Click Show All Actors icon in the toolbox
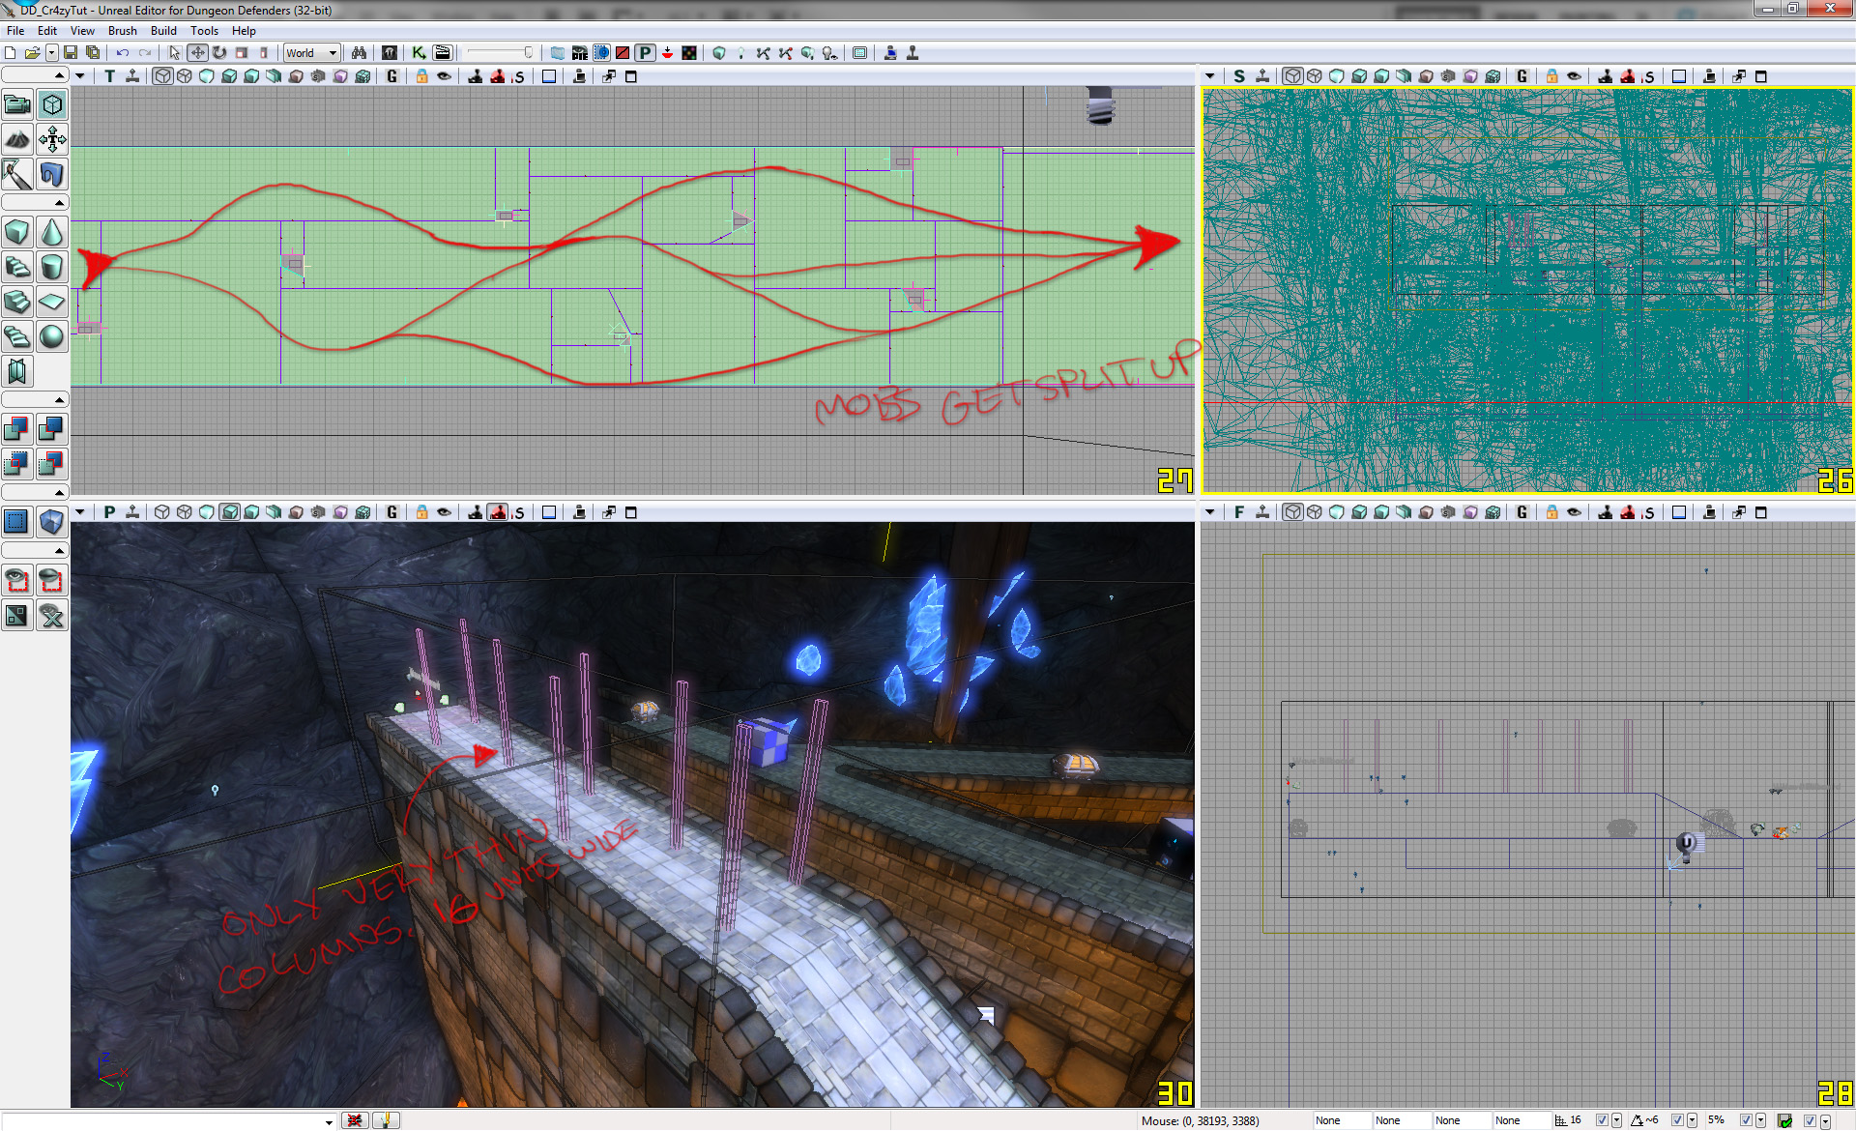The image size is (1856, 1131). click(52, 615)
